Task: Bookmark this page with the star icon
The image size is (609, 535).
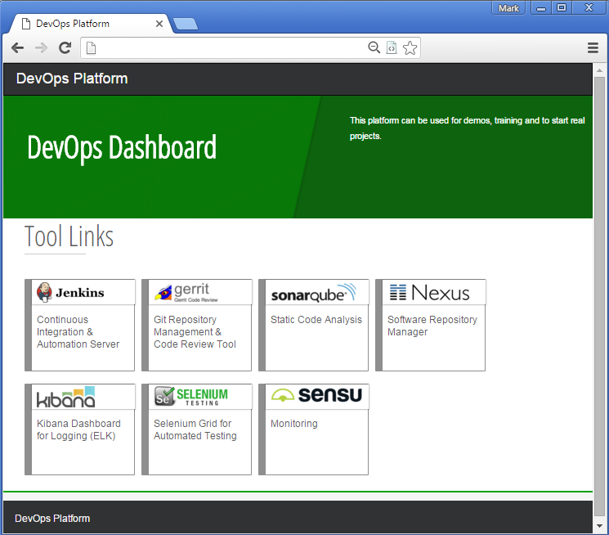Action: pyautogui.click(x=410, y=47)
